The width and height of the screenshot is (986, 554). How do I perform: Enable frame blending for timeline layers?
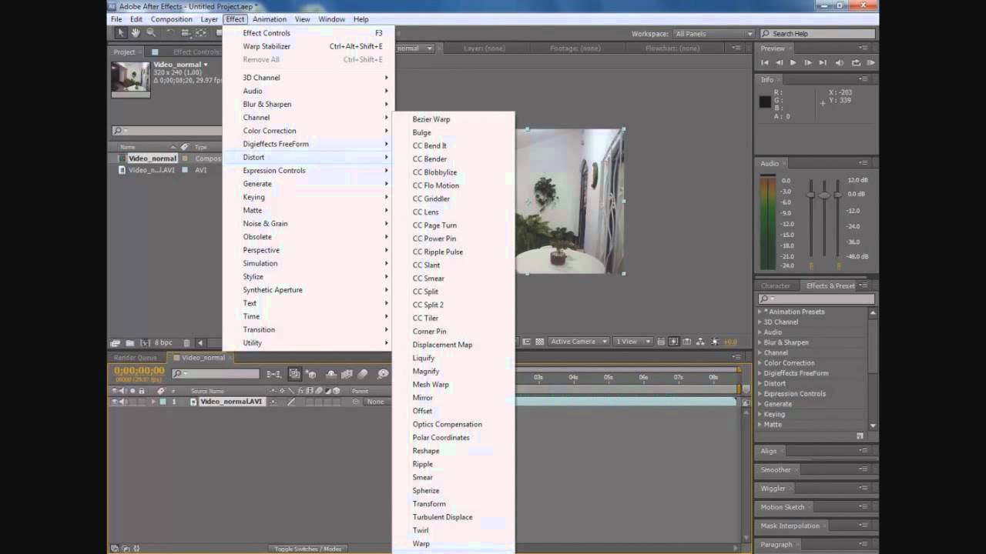(x=347, y=374)
